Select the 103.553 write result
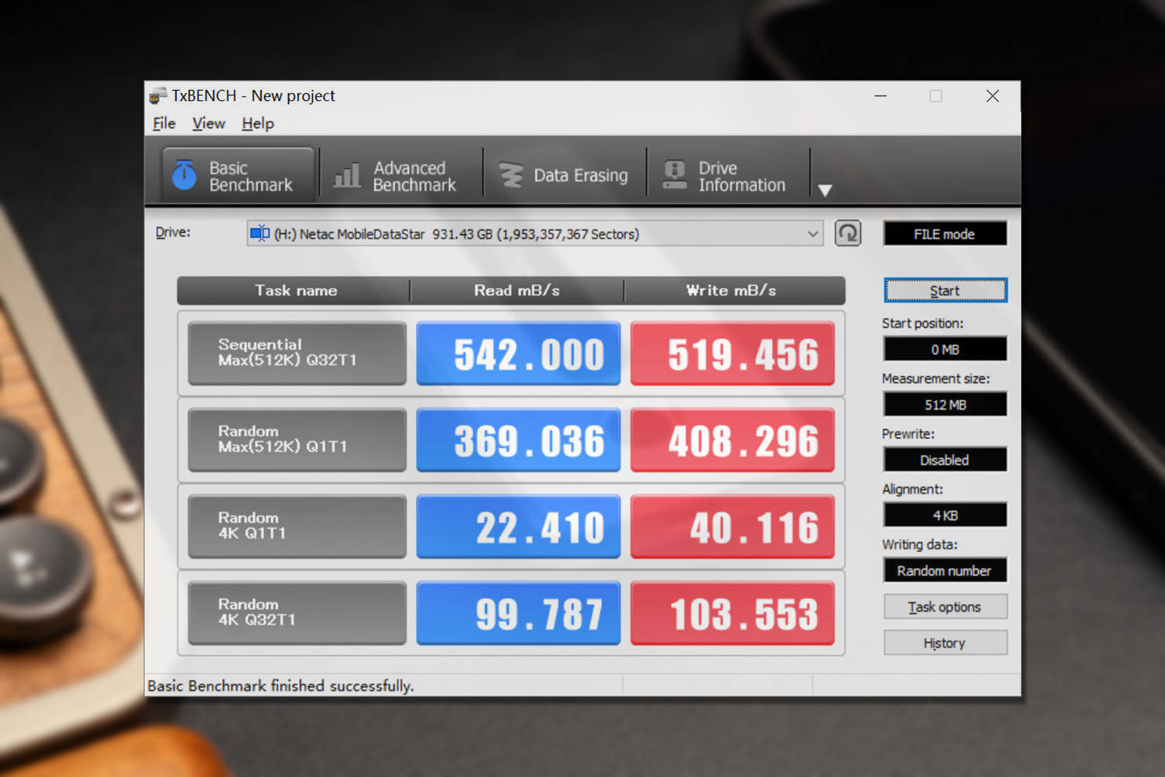 (x=732, y=612)
